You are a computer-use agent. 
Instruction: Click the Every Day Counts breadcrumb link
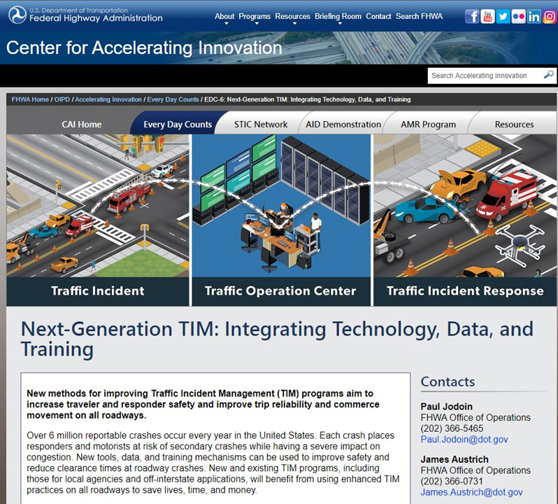click(x=173, y=99)
